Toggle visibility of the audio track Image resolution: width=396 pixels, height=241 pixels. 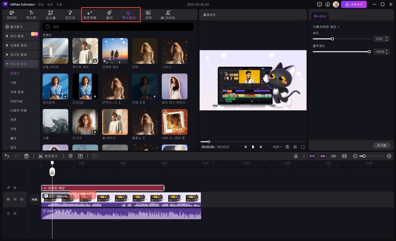(15, 213)
